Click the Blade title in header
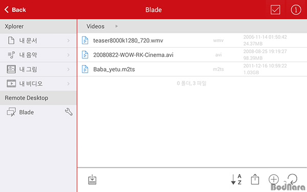Viewport: 307px width, 192px height. click(153, 10)
